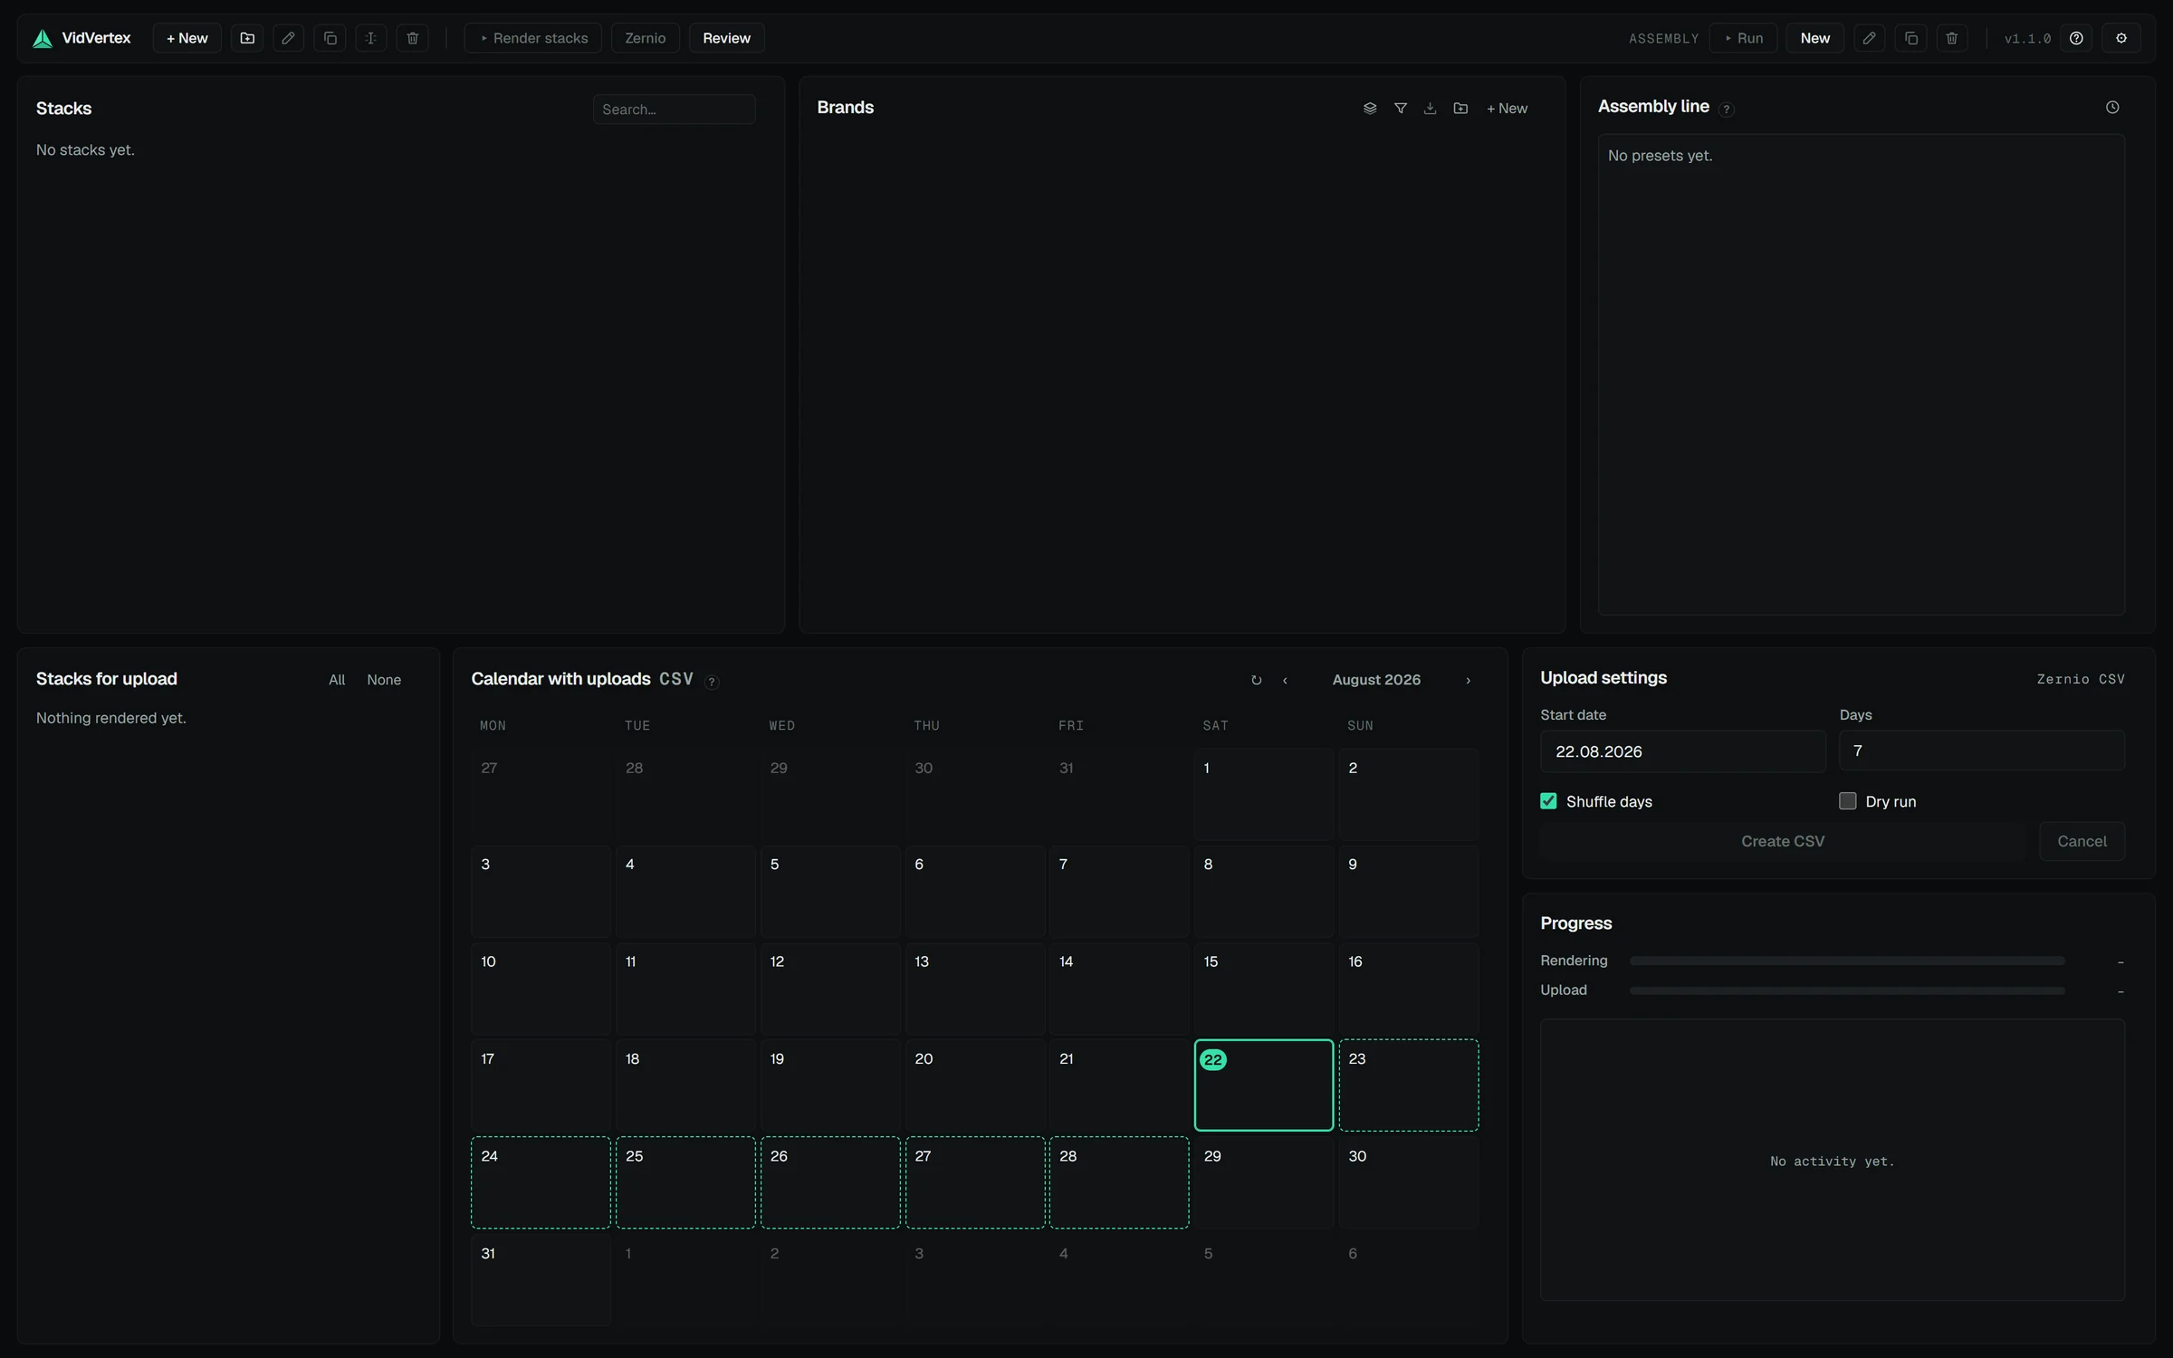Go to the previous month in the calendar
This screenshot has height=1358, width=2173.
[x=1285, y=680]
